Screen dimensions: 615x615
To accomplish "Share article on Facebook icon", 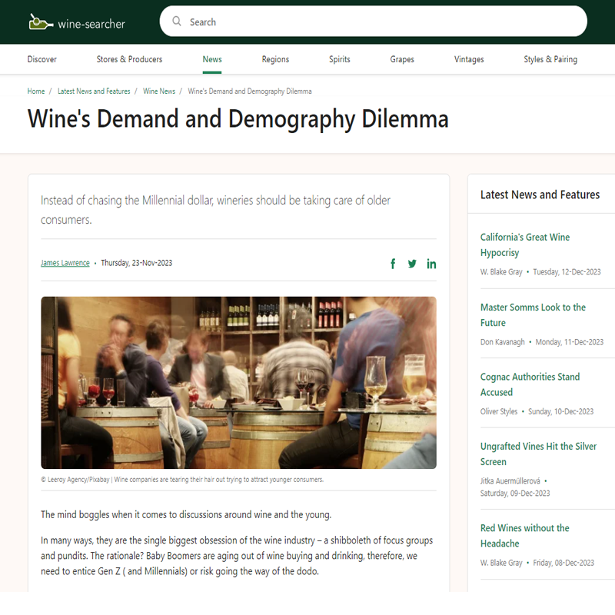I will (x=393, y=264).
